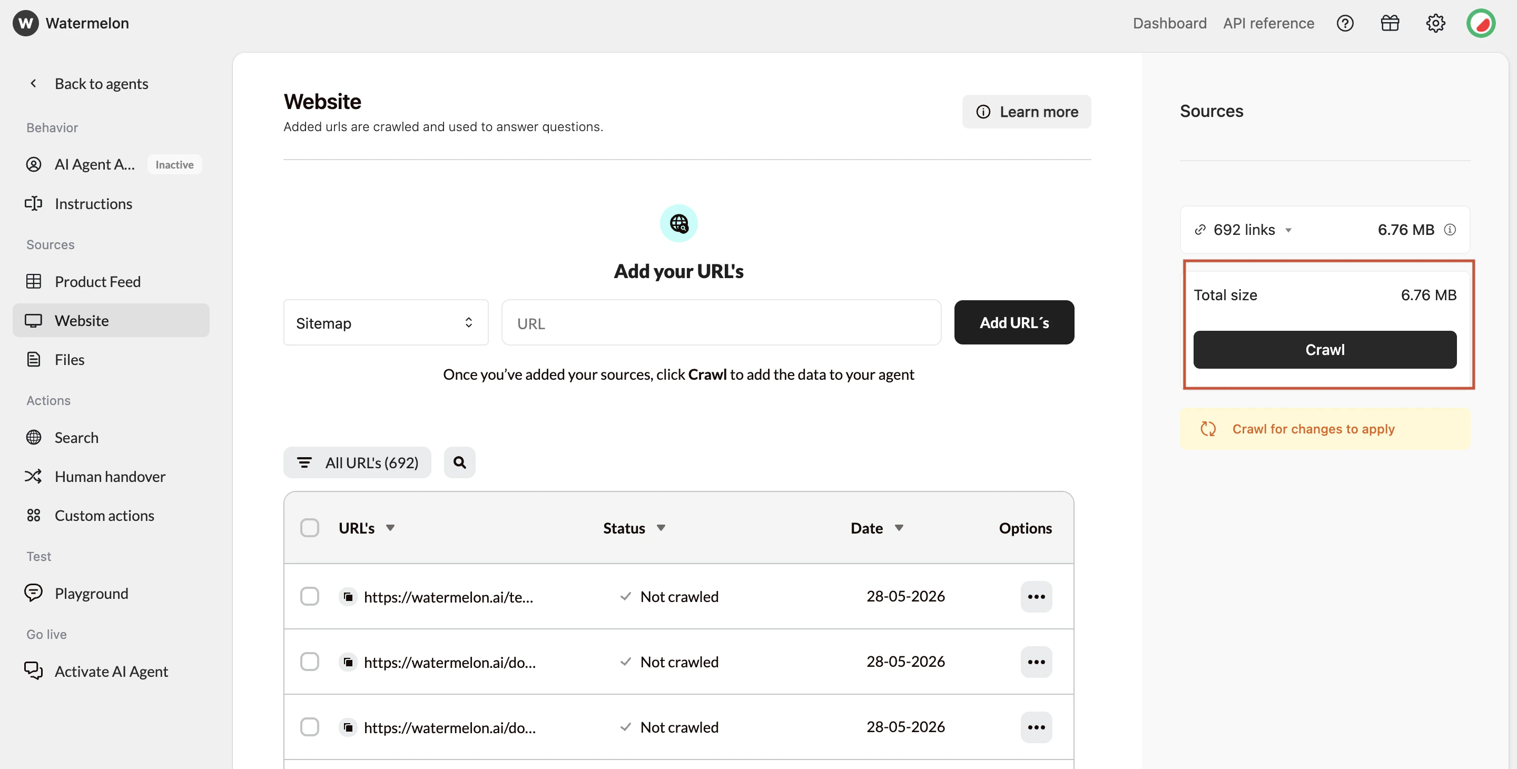Open the help question mark icon
The width and height of the screenshot is (1517, 769).
click(x=1345, y=23)
